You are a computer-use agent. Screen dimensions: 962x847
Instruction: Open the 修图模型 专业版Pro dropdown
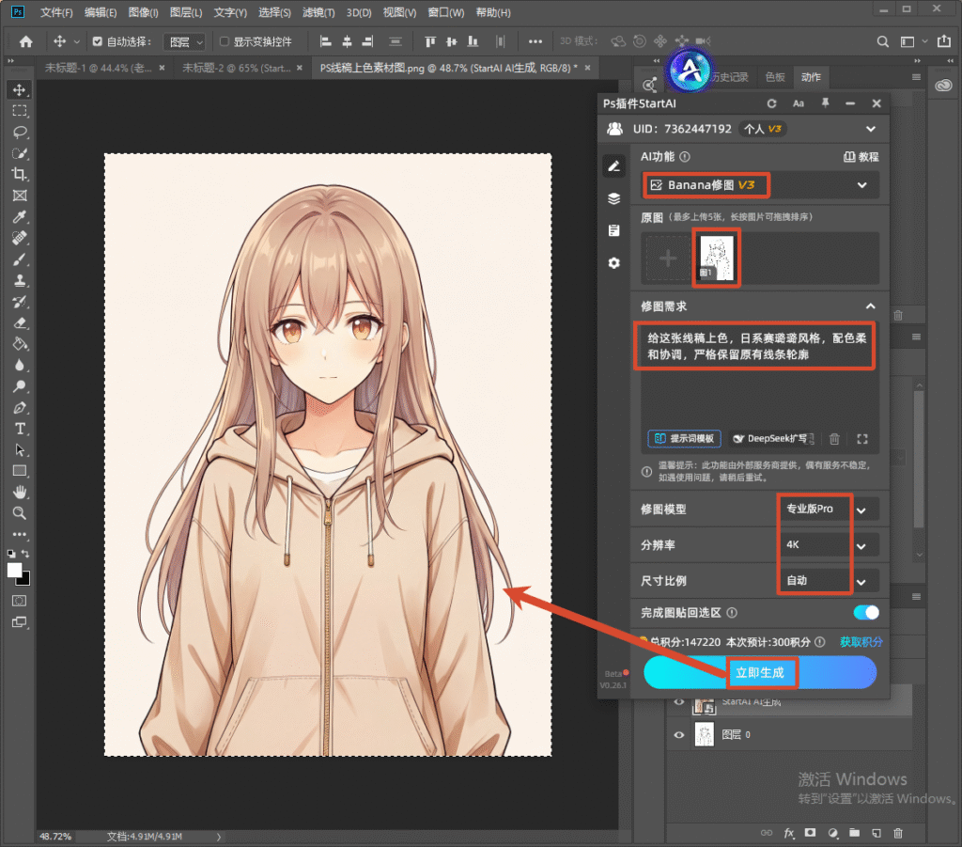[829, 509]
